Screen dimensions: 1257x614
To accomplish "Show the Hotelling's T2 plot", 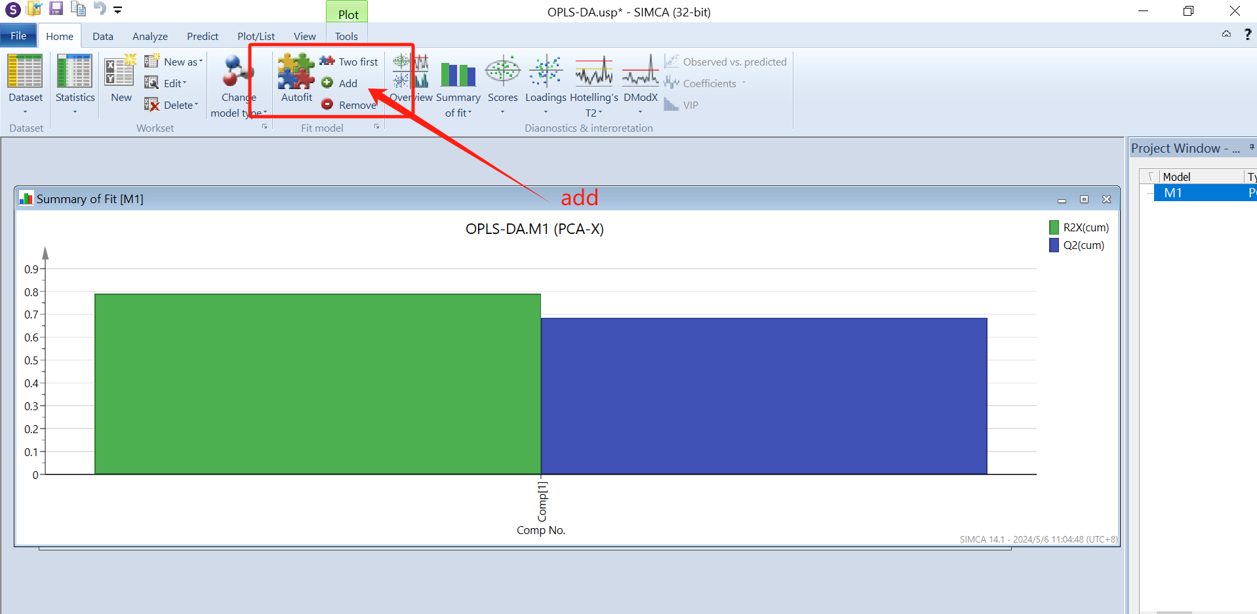I will 593,71.
